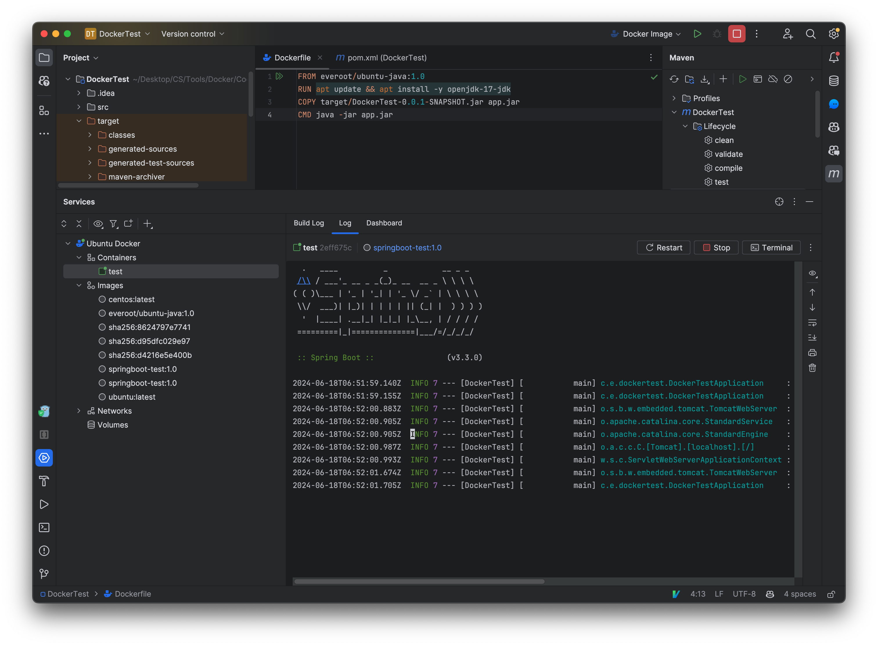Stop the running Docker Image configuration

(x=737, y=34)
